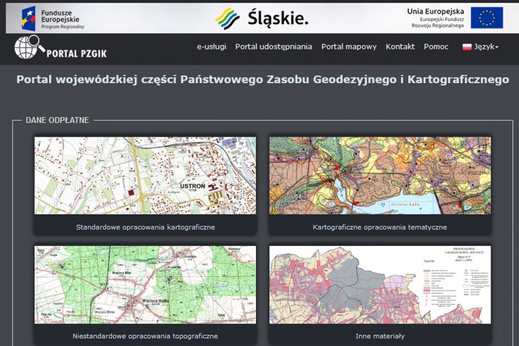Click the Śląskie regional logo
Viewport: 519px width, 346px height.
coord(262,18)
